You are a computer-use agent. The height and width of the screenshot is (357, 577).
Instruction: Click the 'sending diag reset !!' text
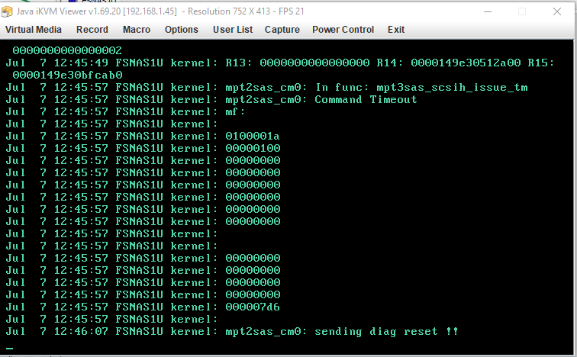pyautogui.click(x=386, y=332)
